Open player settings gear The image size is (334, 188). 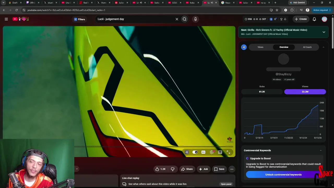pos(212,152)
